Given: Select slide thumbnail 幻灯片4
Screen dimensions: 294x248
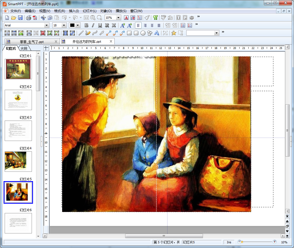Looking at the screenshot, I should (x=18, y=162).
